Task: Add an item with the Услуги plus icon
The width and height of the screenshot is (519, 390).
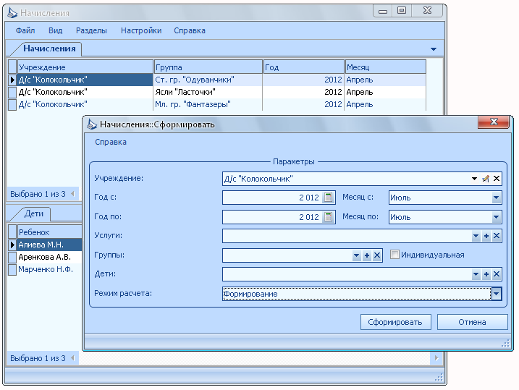Action: click(x=486, y=236)
